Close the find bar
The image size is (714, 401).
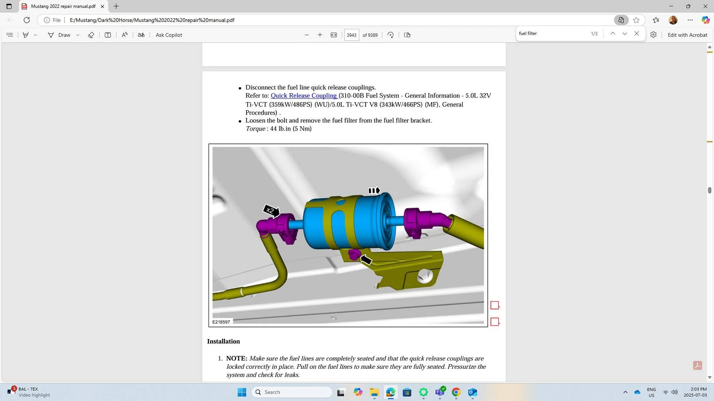[637, 33]
